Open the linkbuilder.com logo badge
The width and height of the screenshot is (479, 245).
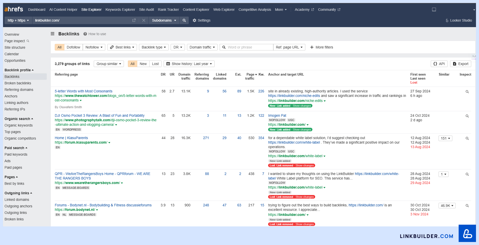click(x=467, y=233)
